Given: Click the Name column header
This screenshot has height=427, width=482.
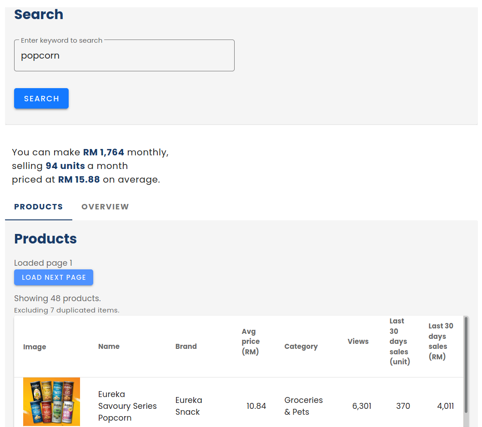Looking at the screenshot, I should click(x=109, y=347).
